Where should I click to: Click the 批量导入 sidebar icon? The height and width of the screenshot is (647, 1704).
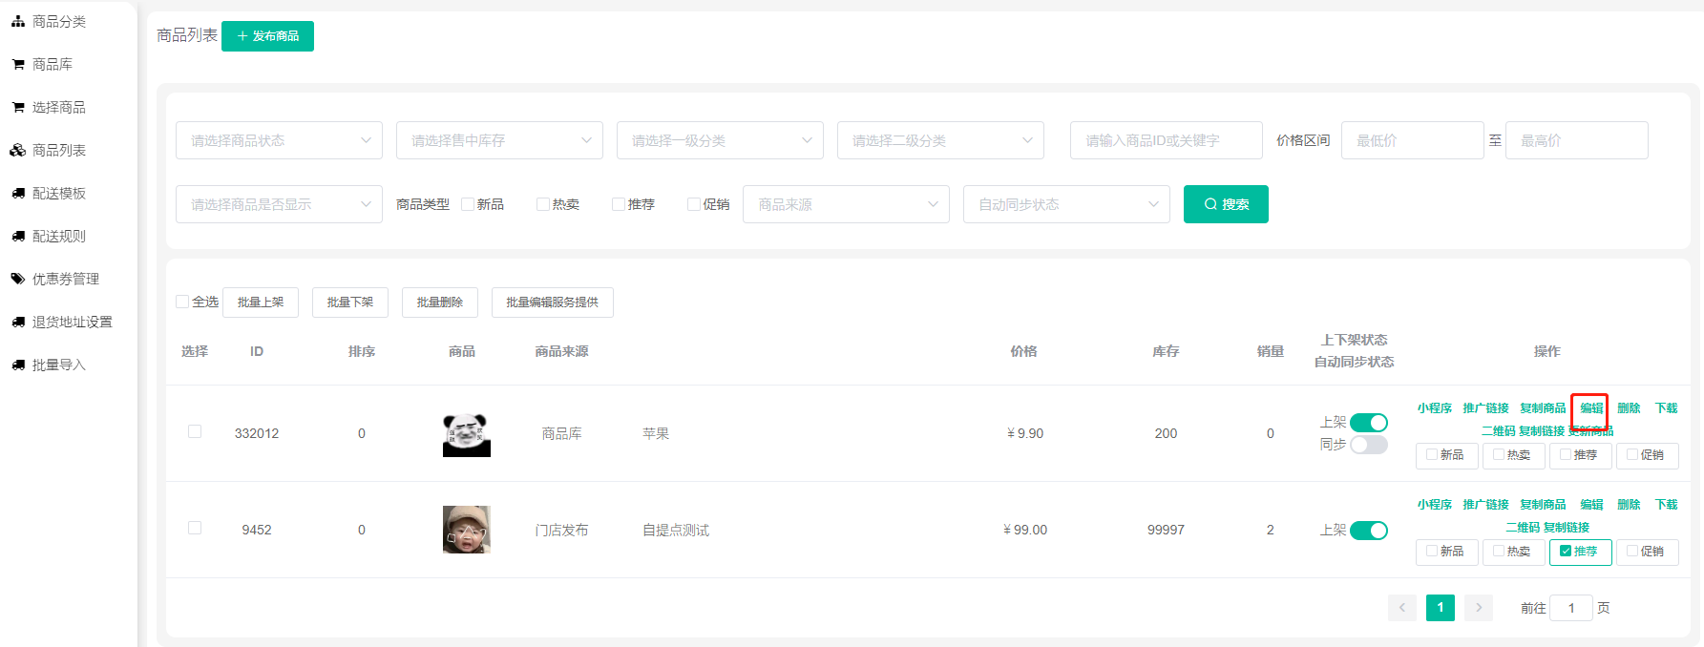pos(18,365)
